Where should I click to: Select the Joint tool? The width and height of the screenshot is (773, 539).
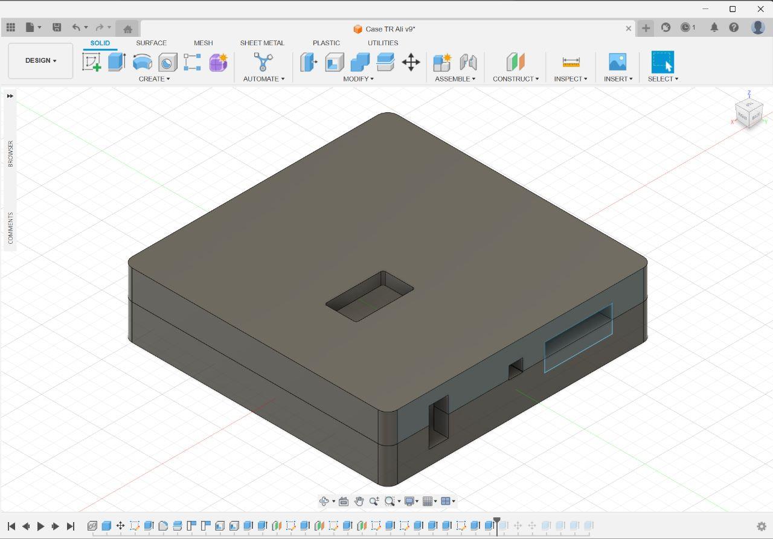point(468,62)
